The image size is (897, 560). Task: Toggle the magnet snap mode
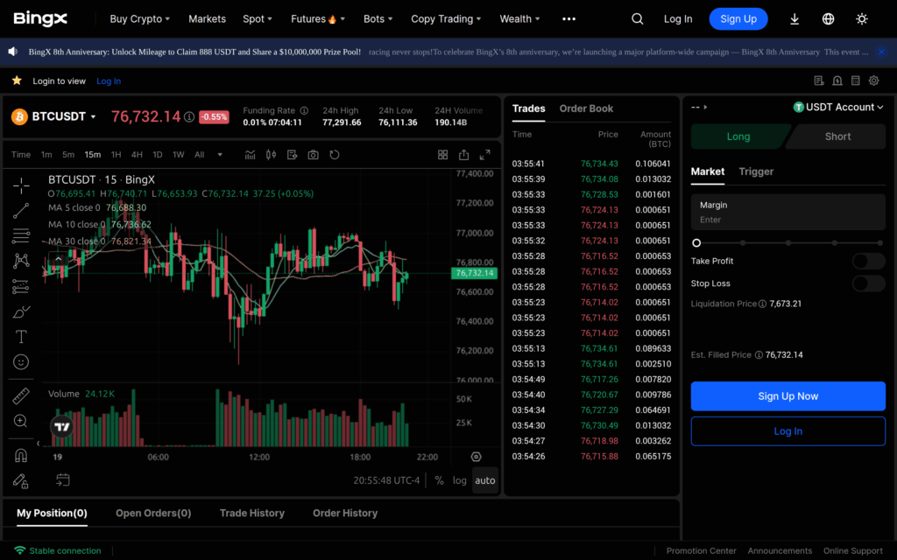pos(21,455)
